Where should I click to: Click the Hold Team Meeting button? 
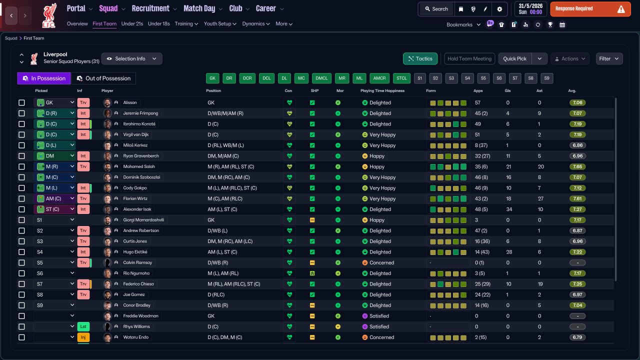469,58
